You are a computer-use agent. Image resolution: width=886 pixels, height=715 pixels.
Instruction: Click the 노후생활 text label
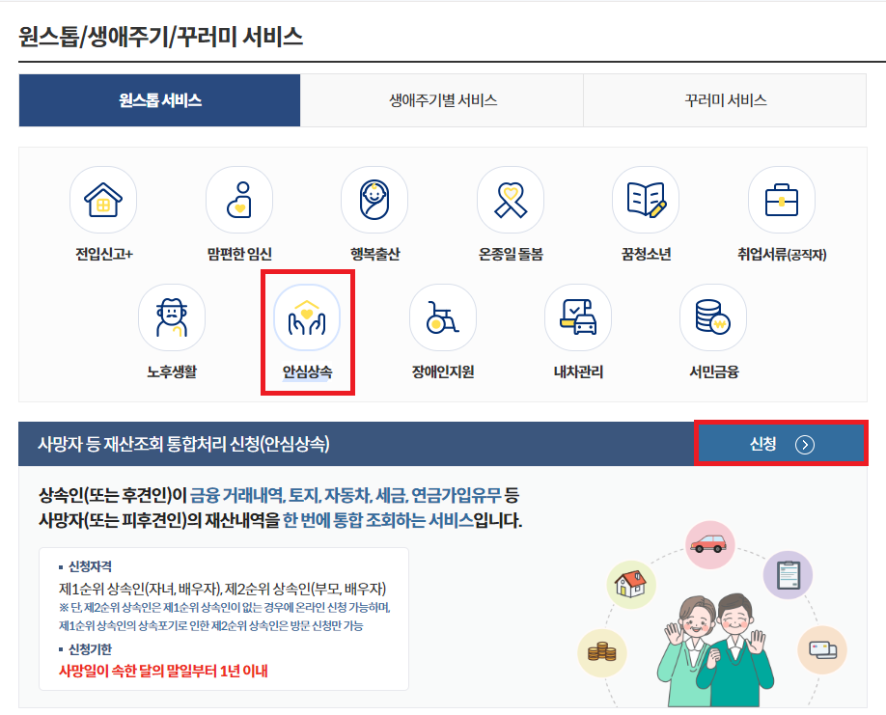[x=172, y=371]
